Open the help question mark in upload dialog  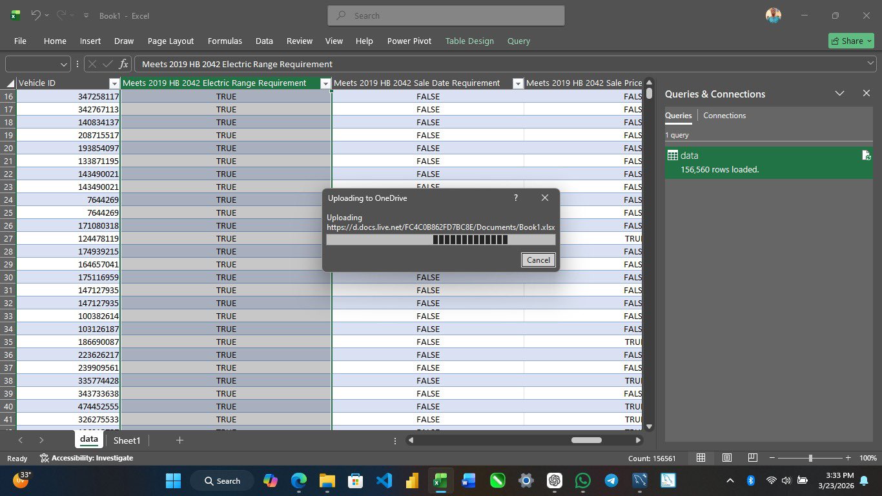pyautogui.click(x=515, y=198)
